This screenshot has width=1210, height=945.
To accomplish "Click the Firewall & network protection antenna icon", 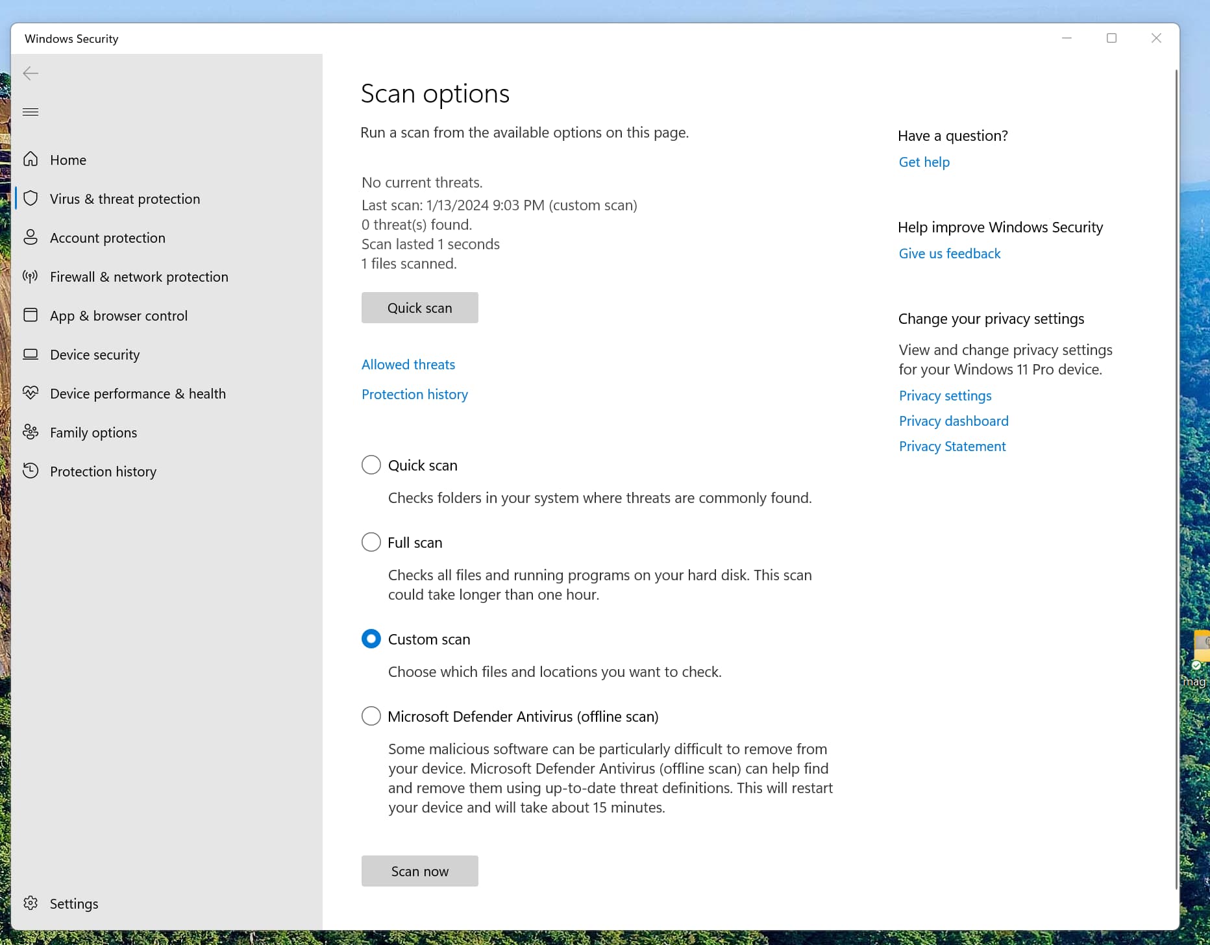I will (31, 276).
